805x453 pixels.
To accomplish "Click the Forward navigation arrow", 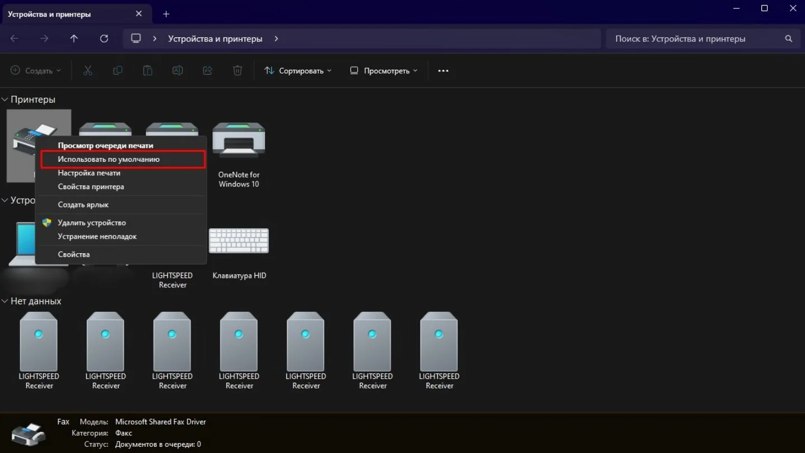I will [x=44, y=38].
